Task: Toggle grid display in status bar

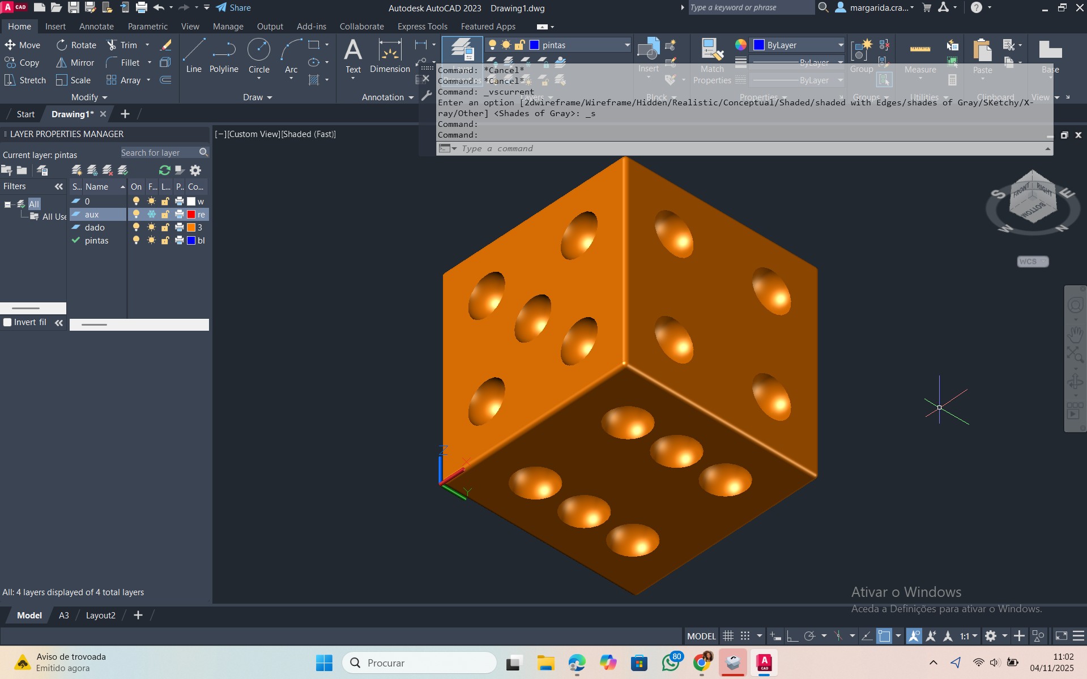Action: pyautogui.click(x=728, y=636)
